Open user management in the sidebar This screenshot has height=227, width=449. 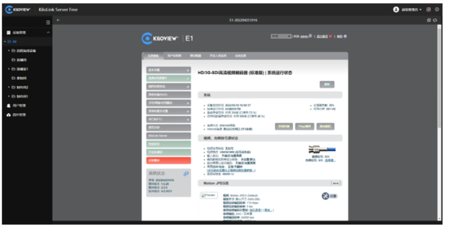point(19,106)
